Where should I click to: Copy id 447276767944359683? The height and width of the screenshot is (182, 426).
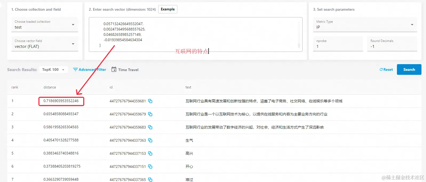[x=150, y=127]
